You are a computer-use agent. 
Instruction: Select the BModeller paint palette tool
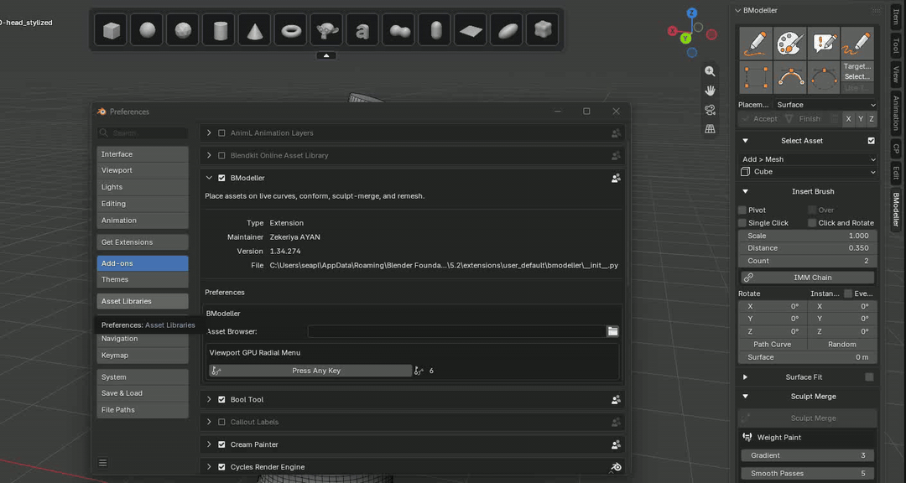[790, 43]
